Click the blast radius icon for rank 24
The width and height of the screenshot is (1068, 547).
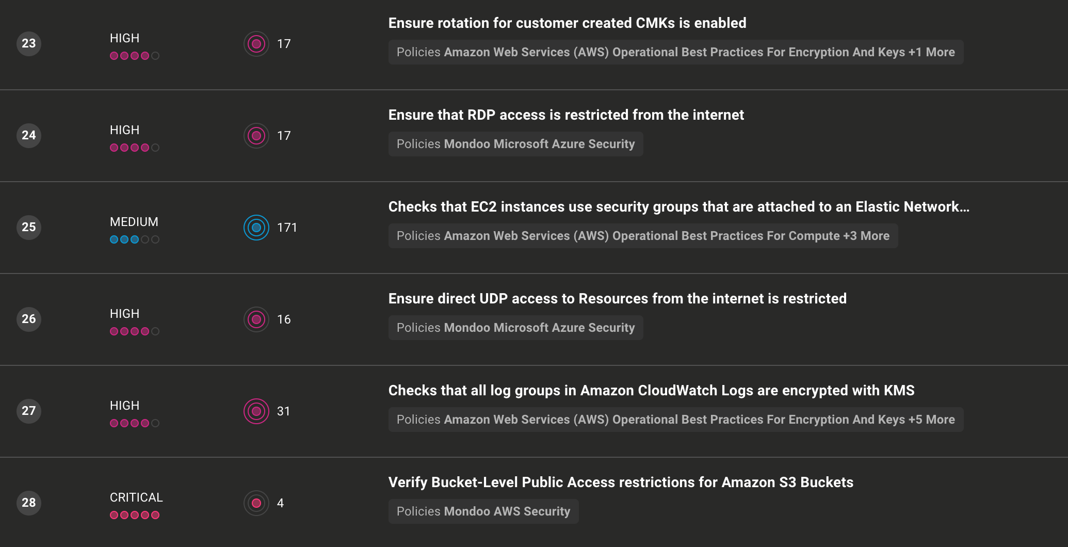pyautogui.click(x=256, y=136)
